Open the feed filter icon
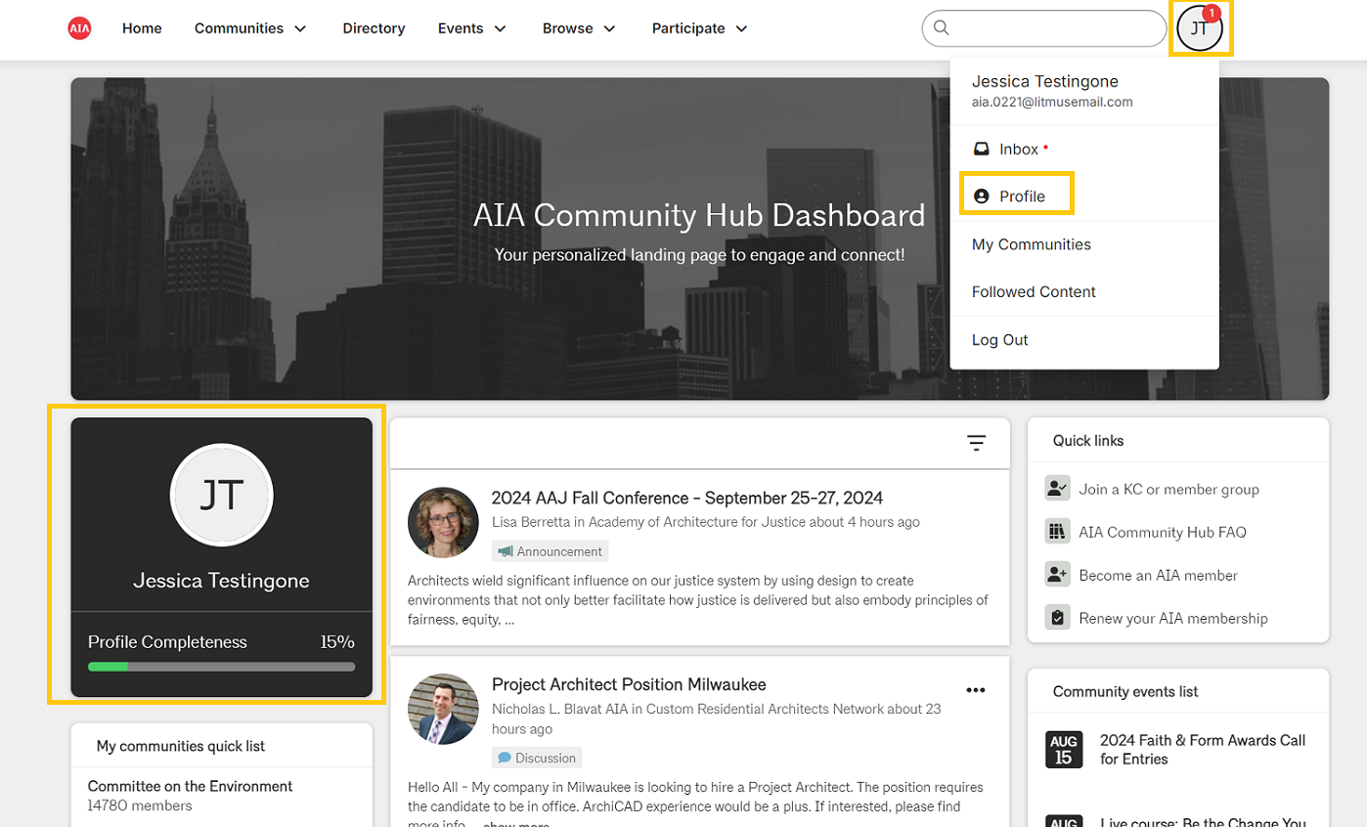Viewport: 1367px width, 827px height. coord(976,443)
